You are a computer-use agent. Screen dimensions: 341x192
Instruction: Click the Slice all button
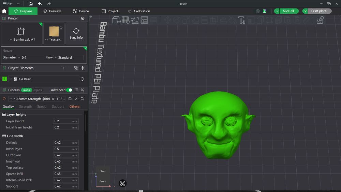click(x=288, y=11)
